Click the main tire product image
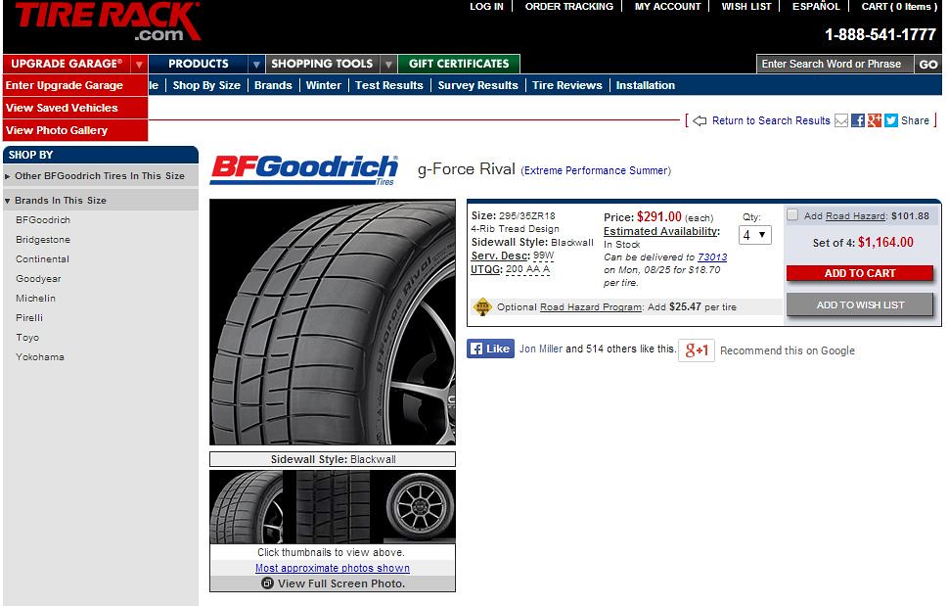Viewport: 948px width, 606px height. coord(333,322)
